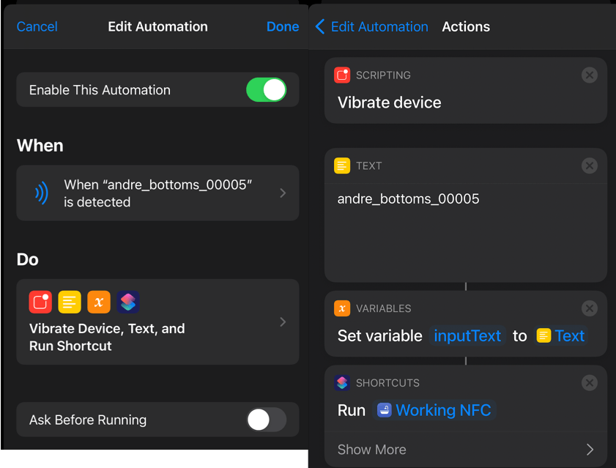Click the red Scripting icon under Do
Screen dimensions: 616x468
click(x=40, y=302)
